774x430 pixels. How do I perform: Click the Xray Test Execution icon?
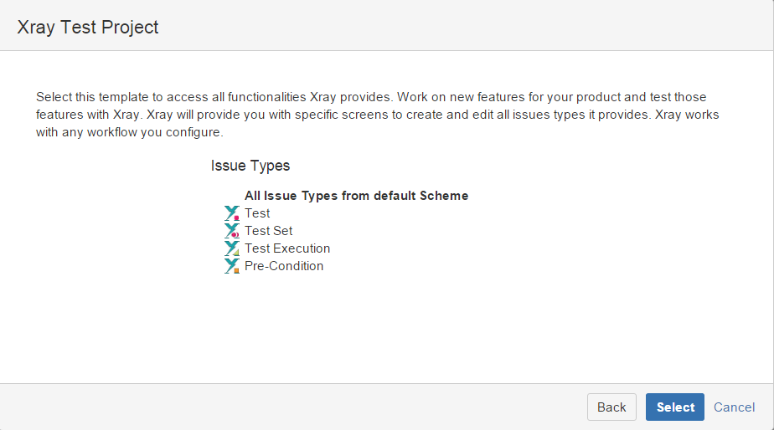coord(231,248)
